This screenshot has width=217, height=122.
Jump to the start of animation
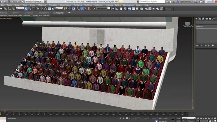pos(197,118)
